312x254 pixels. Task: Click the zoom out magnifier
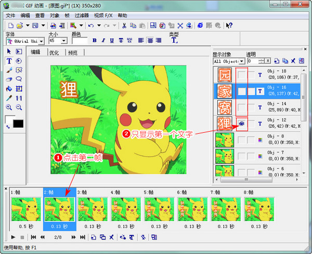[x=19, y=107]
